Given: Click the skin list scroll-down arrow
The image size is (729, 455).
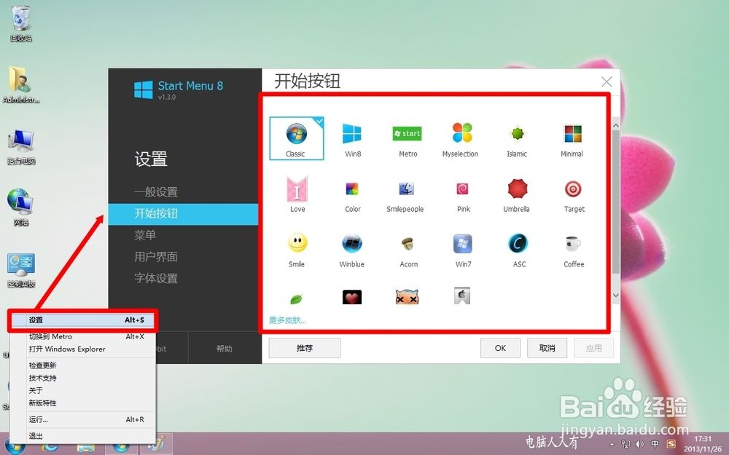Looking at the screenshot, I should pyautogui.click(x=616, y=296).
